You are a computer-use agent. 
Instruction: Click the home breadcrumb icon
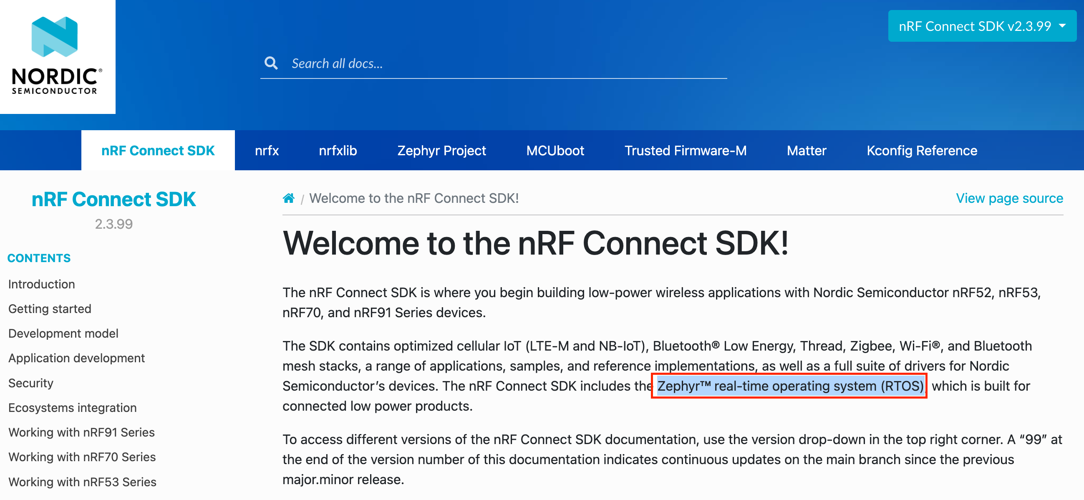pos(289,198)
